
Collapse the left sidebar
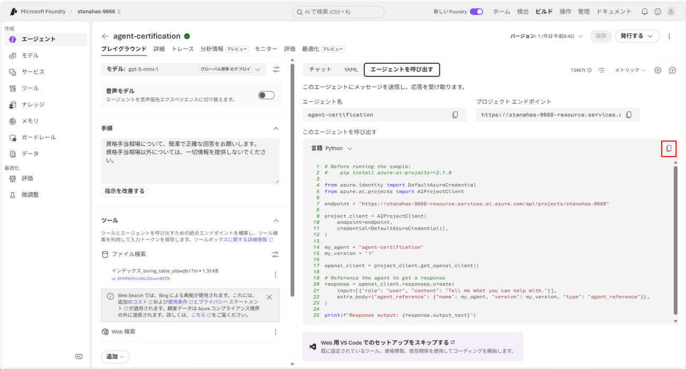pos(79,356)
